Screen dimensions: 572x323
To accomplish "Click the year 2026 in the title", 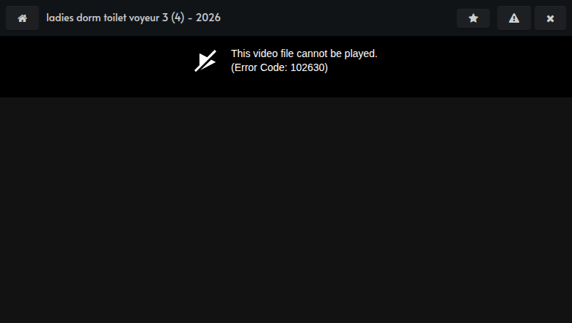I will 208,18.
